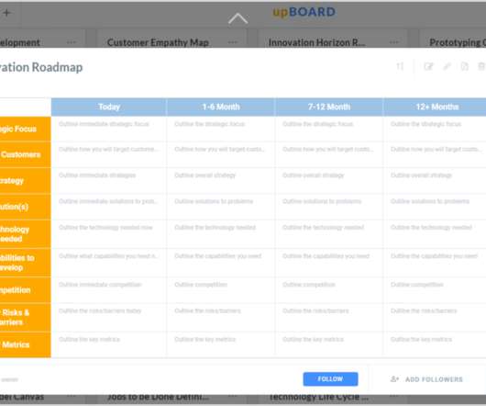486x406 pixels.
Task: Open Jobs to be Done board menu dots
Action: [x=233, y=396]
